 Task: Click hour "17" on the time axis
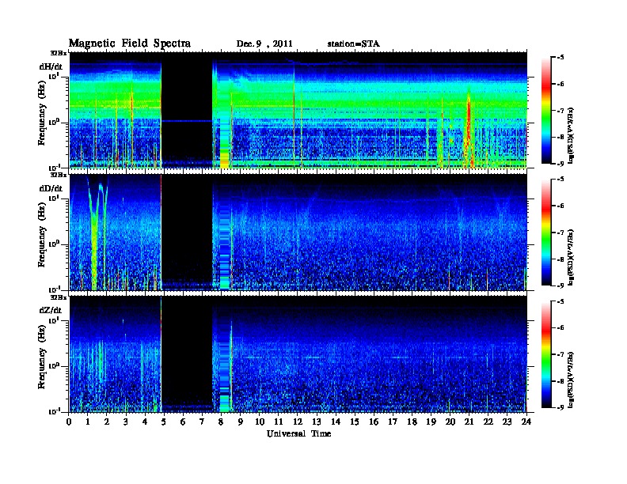[x=393, y=422]
